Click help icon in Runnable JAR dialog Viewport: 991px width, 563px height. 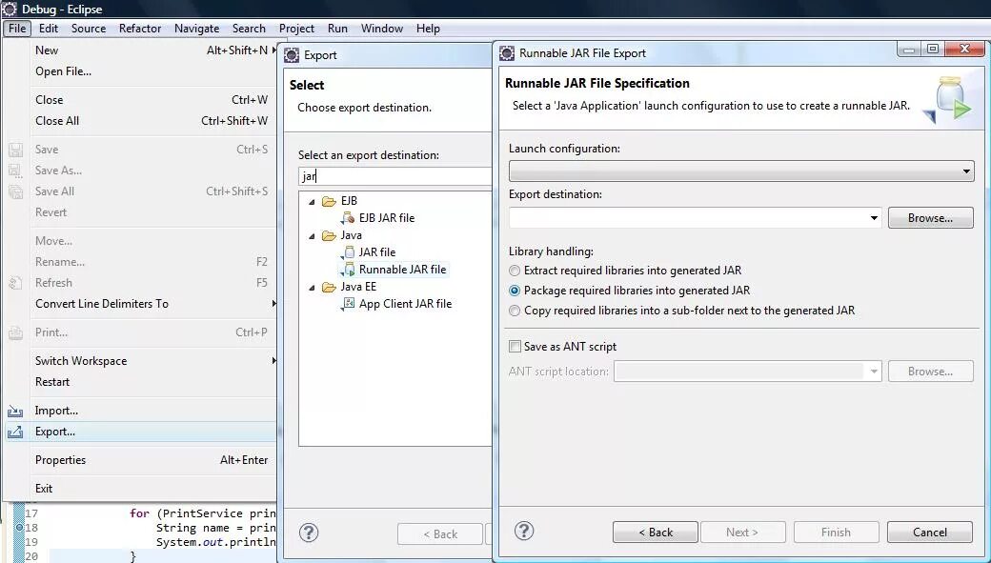[524, 531]
